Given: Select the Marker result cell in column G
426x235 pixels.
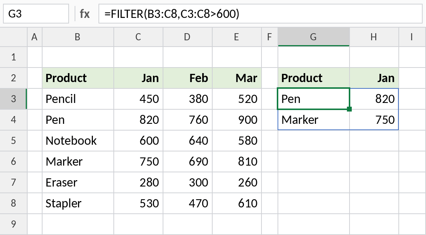Looking at the screenshot, I should click(x=313, y=120).
